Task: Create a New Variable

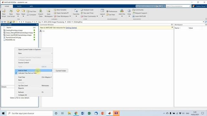Action: click(x=60, y=10)
